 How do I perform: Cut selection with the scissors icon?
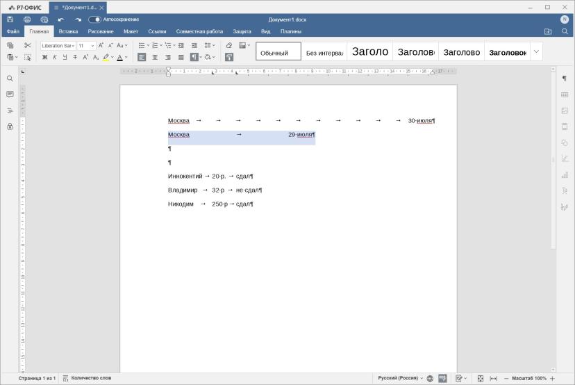tap(28, 45)
